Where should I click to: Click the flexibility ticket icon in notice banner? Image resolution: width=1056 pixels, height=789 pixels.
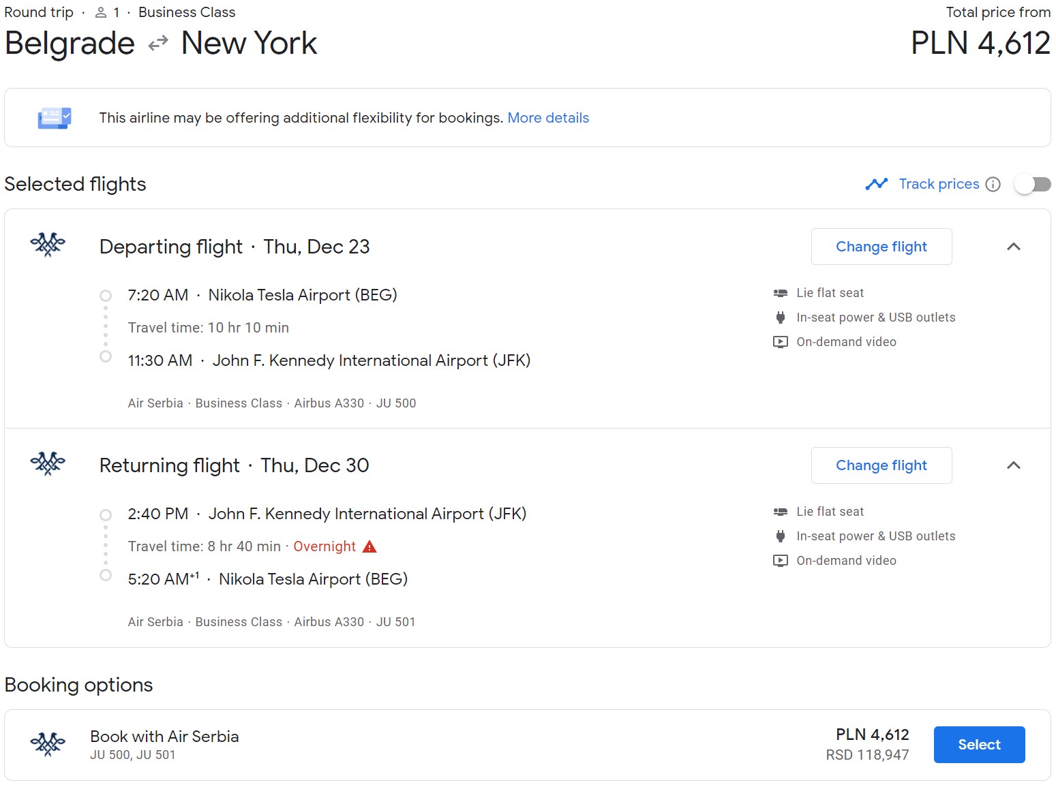tap(55, 118)
